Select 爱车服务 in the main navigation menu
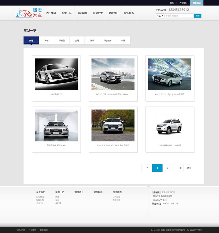 click(x=129, y=13)
